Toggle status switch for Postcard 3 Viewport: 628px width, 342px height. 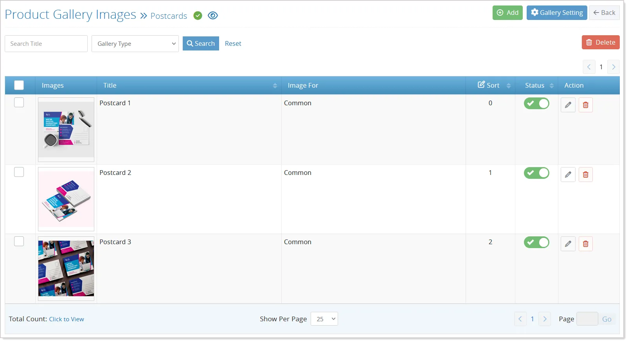pos(536,242)
